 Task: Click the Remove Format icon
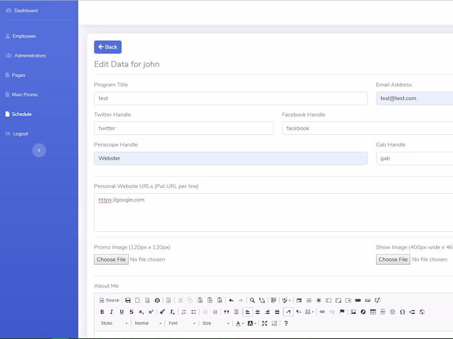172,312
